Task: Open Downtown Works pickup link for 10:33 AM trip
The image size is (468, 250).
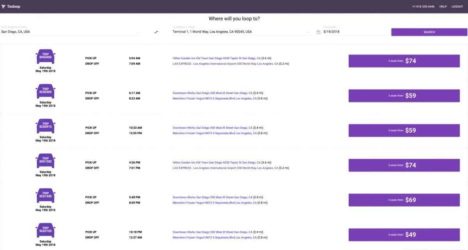Action: [x=213, y=128]
